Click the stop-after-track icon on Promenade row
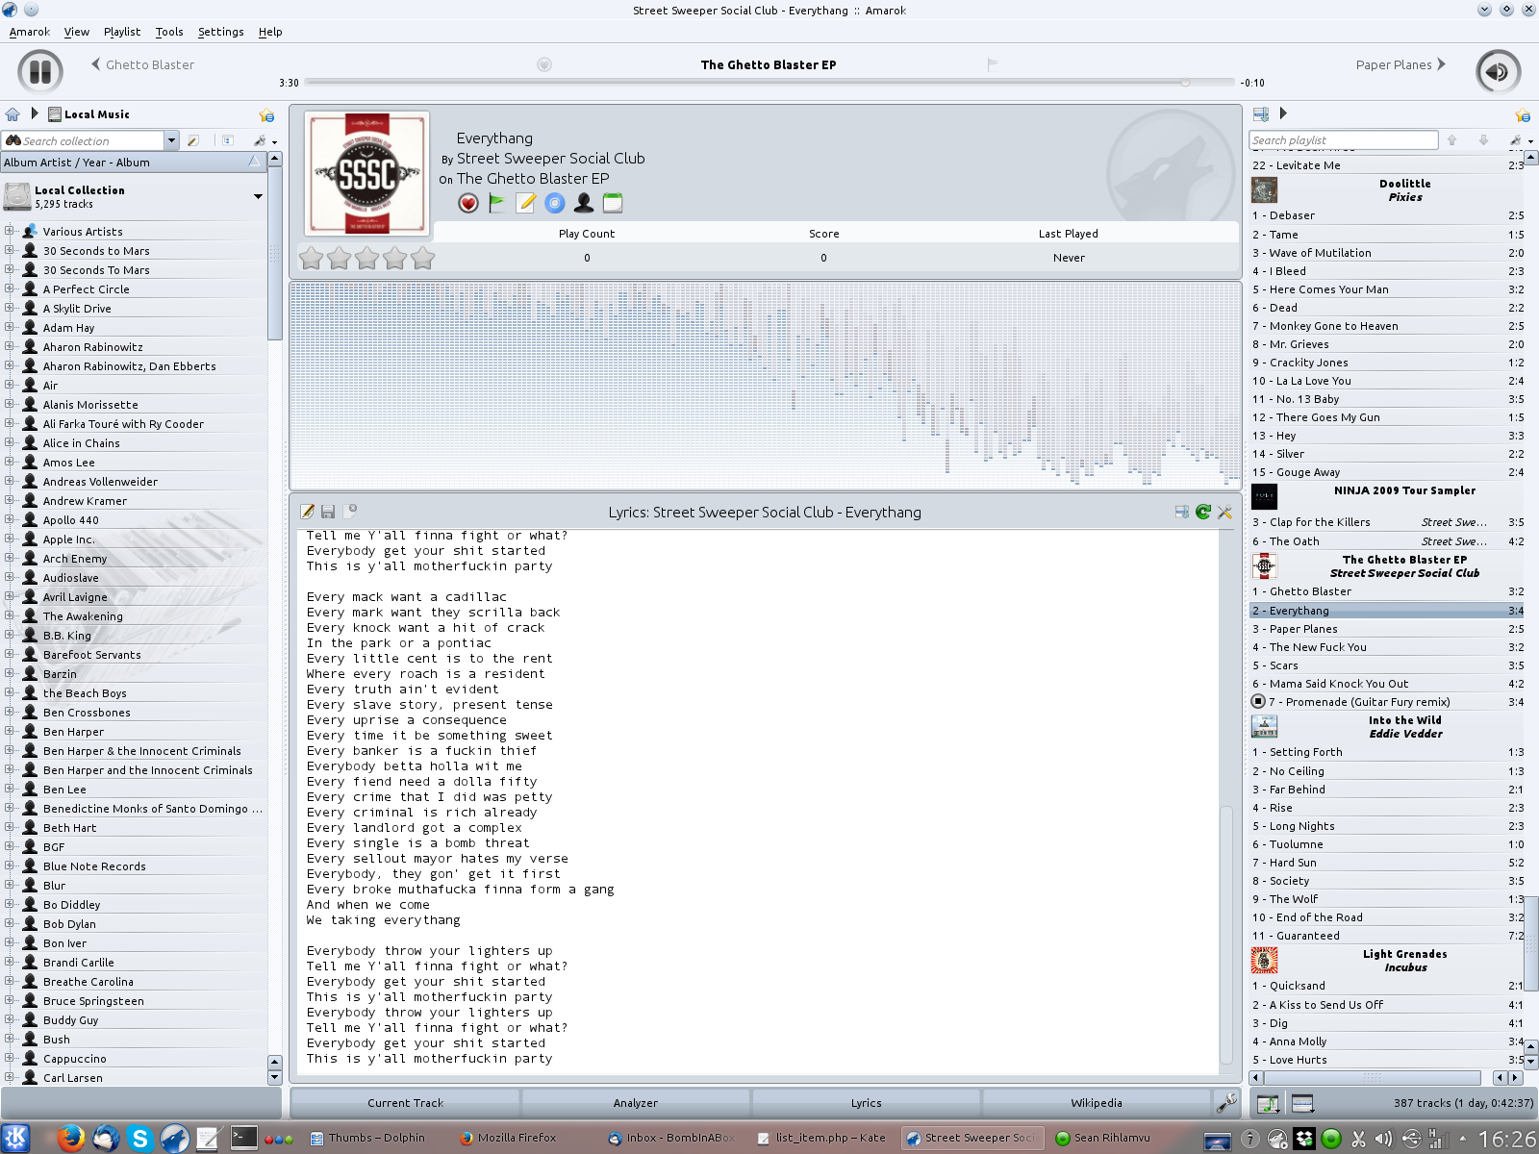This screenshot has width=1539, height=1154. (1258, 702)
